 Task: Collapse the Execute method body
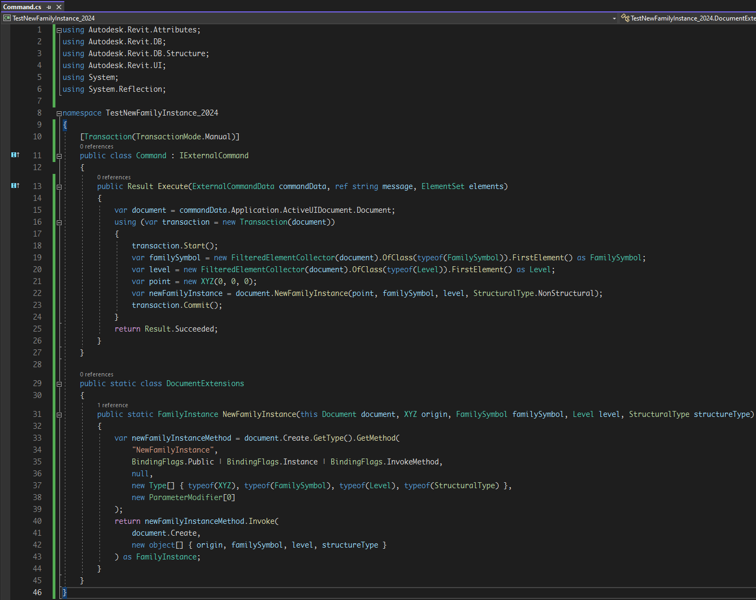click(x=58, y=186)
